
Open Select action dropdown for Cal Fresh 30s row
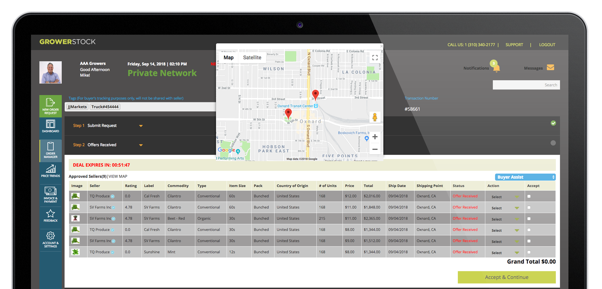pos(505,230)
